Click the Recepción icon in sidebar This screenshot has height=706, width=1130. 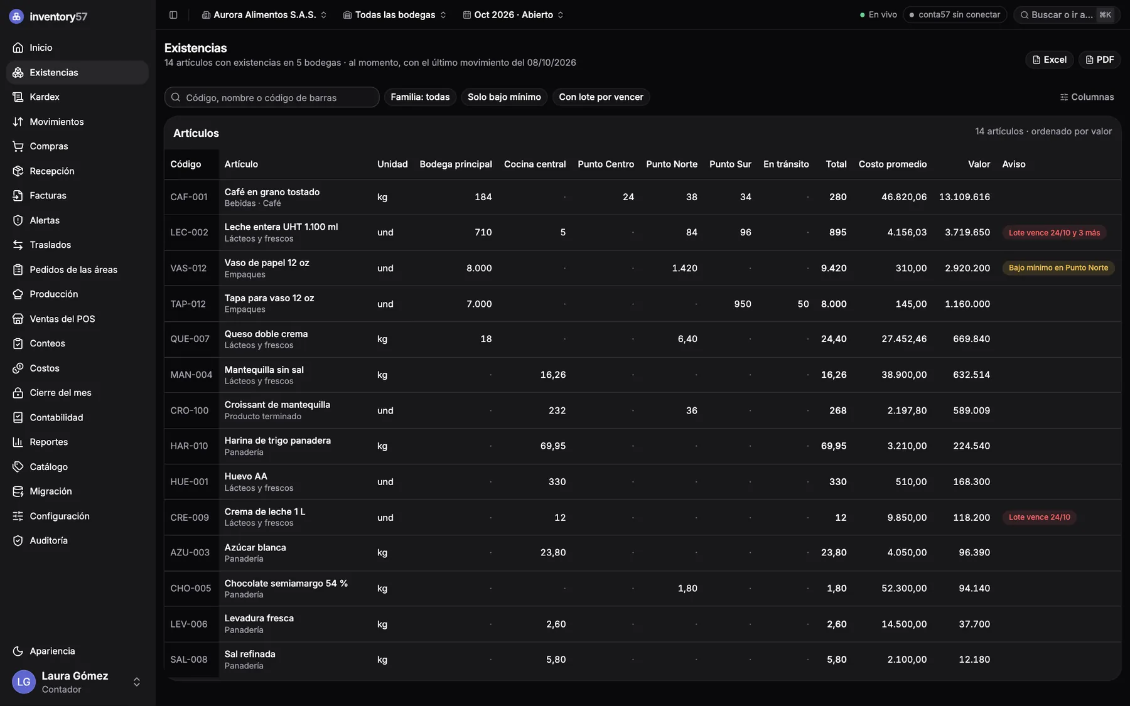18,171
